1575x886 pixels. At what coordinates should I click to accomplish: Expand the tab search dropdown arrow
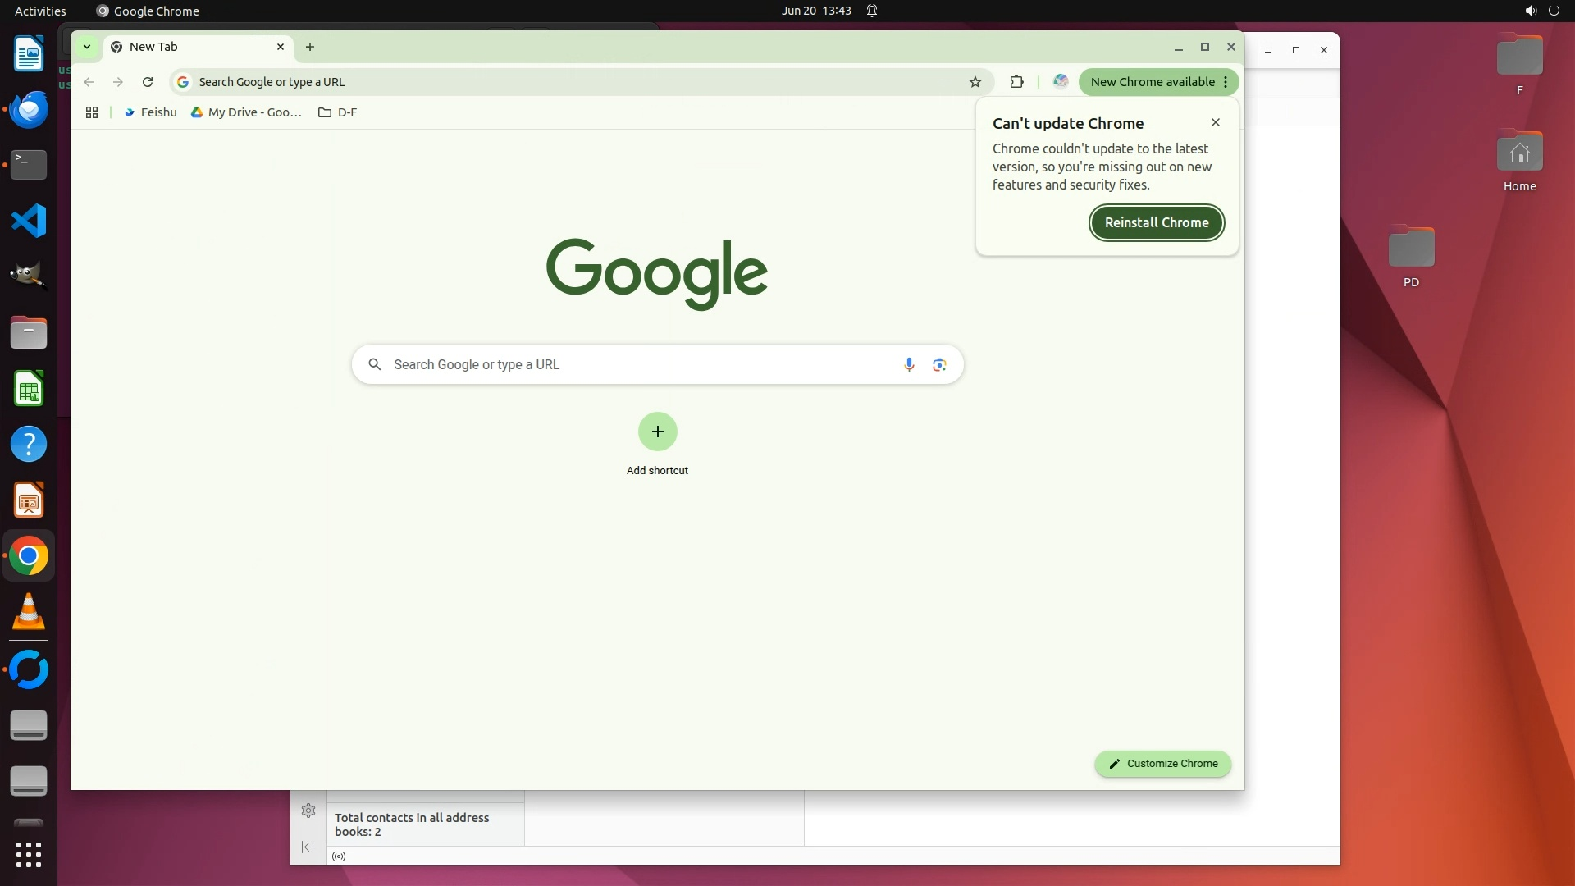click(86, 47)
